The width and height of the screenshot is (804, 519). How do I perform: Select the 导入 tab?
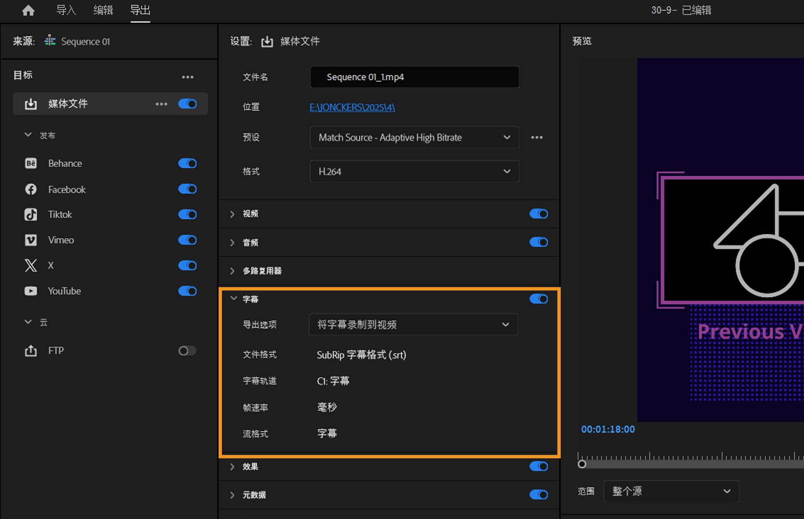(x=66, y=10)
